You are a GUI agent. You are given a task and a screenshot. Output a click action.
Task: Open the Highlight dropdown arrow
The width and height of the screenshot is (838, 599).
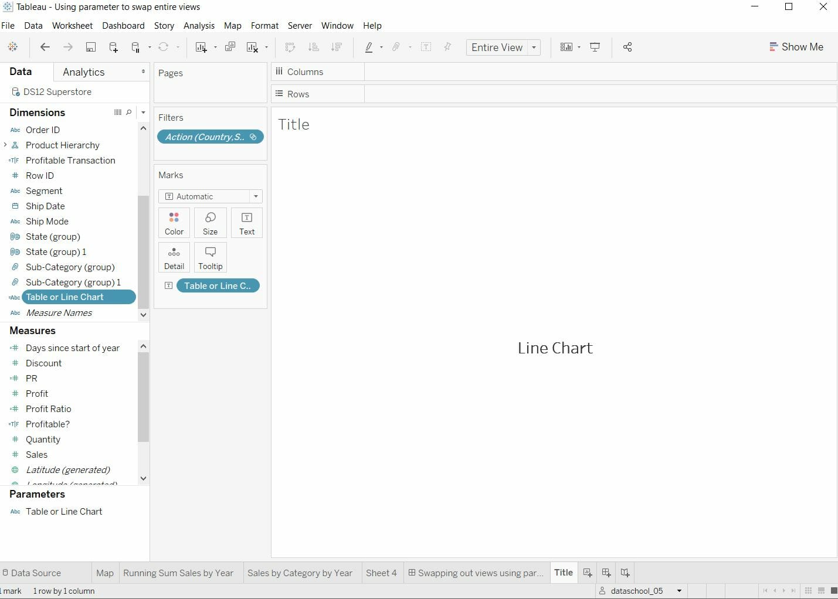(381, 47)
